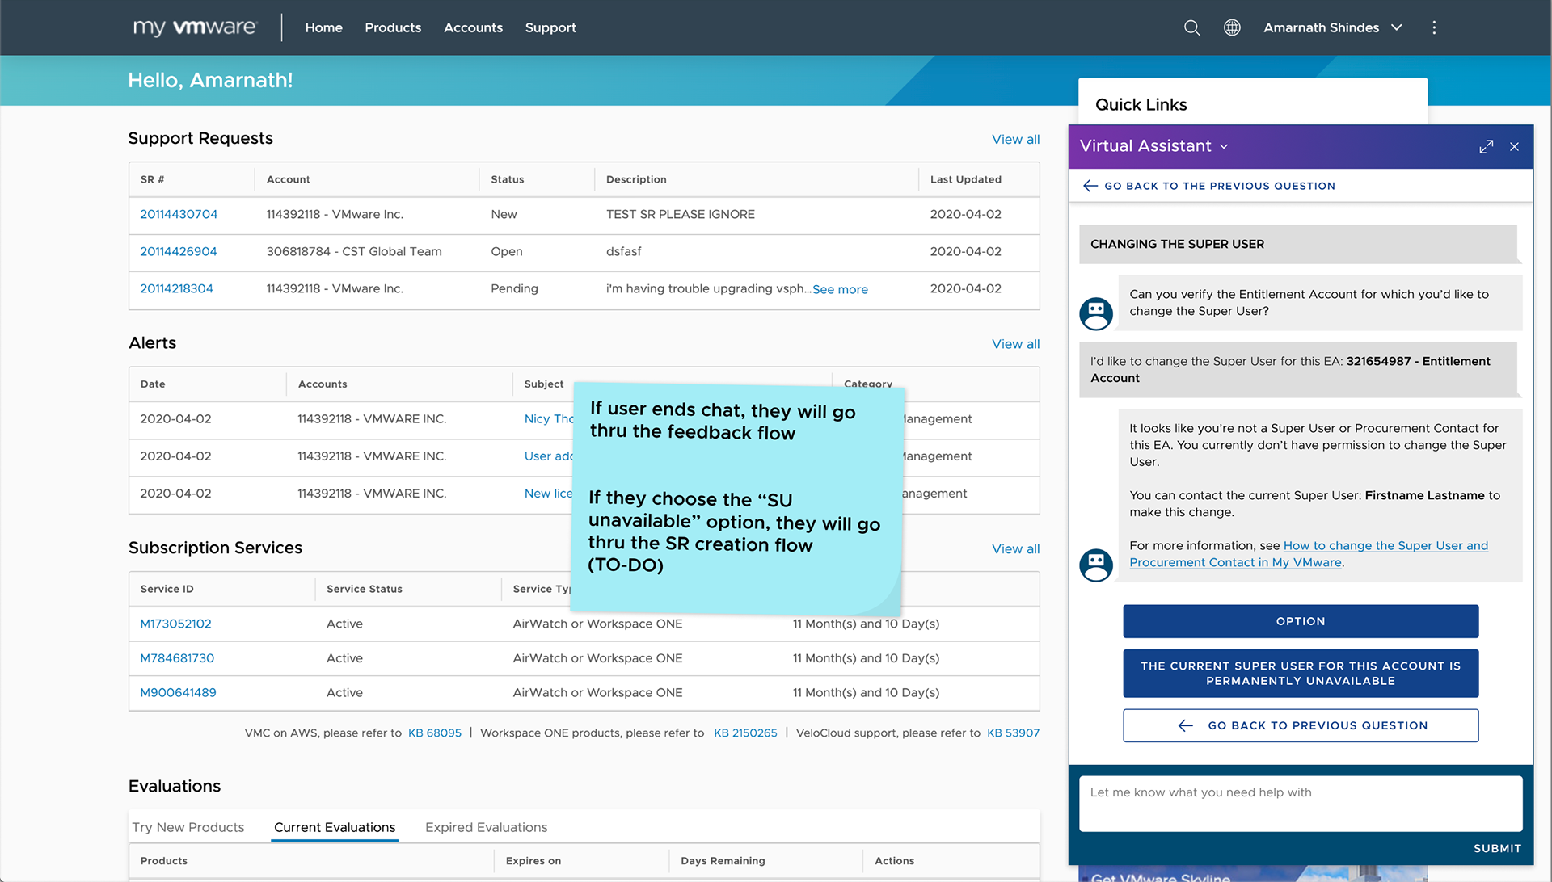
Task: Click the Days Remaining column header
Action: [x=723, y=861]
